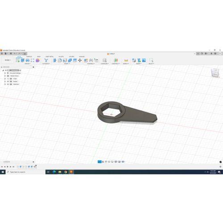Click the ViewCube in the viewport corner
Image resolution: width=223 pixels, height=223 pixels.
point(215,73)
